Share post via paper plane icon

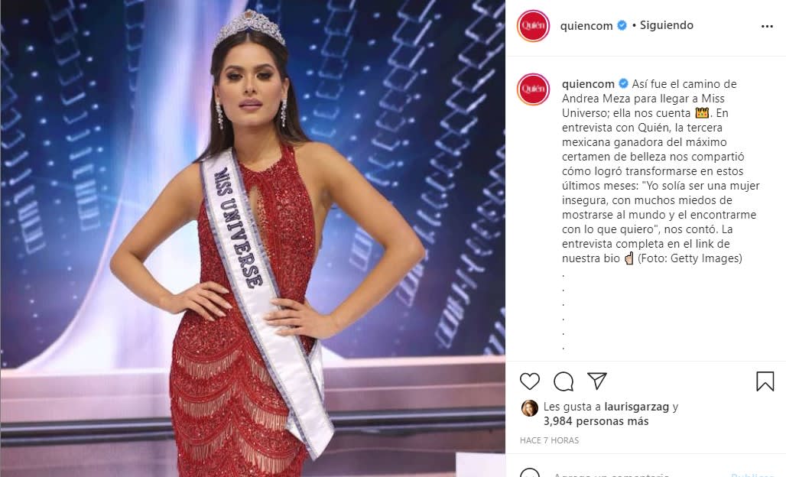tap(597, 381)
